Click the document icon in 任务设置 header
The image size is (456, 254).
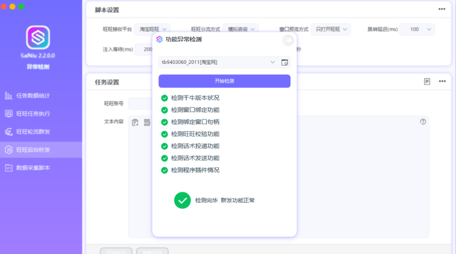[427, 82]
